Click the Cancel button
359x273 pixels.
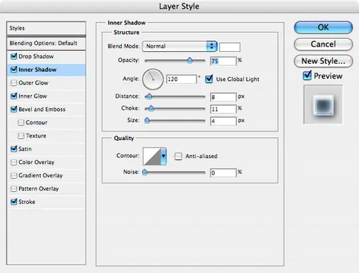[x=323, y=44]
